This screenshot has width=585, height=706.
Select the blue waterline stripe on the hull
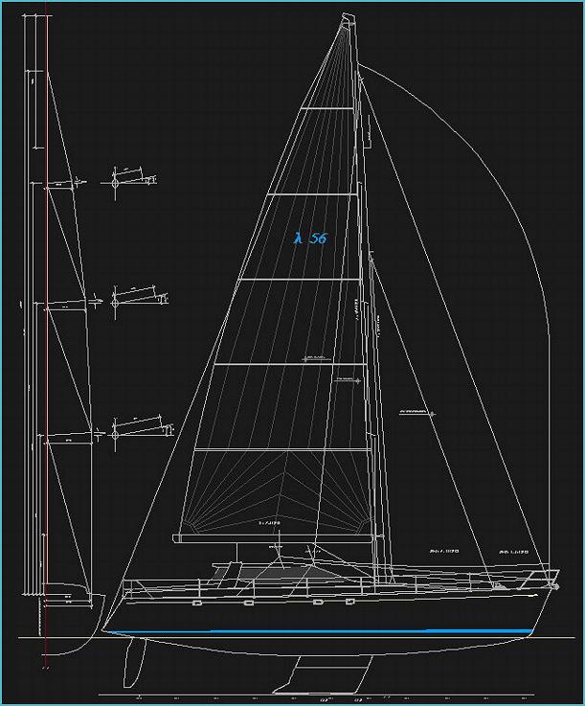click(x=319, y=631)
